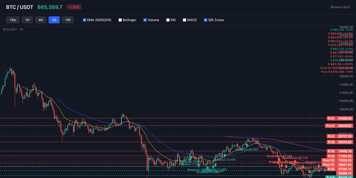Click the BTC / USDT pair title
The height and width of the screenshot is (178, 356).
pyautogui.click(x=20, y=7)
